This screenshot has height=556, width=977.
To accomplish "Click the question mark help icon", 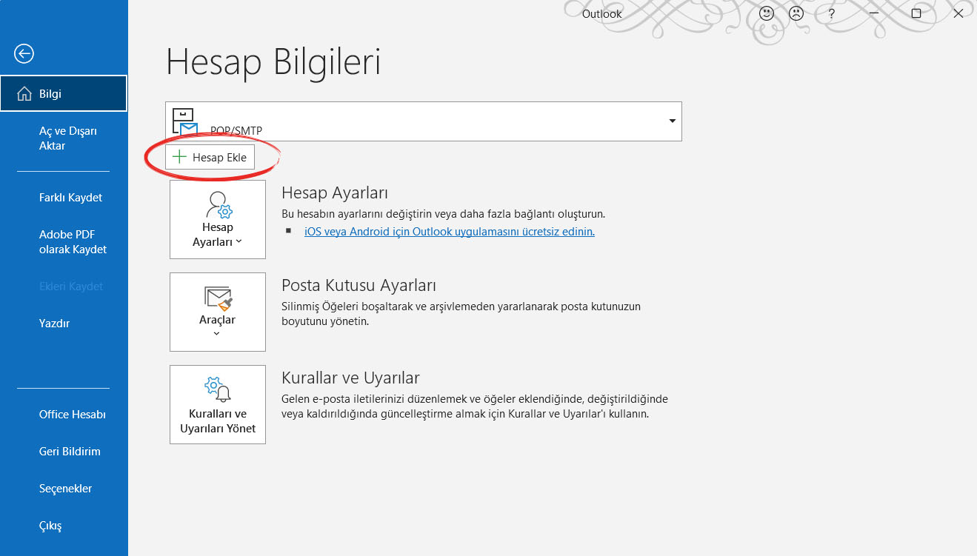I will tap(832, 13).
